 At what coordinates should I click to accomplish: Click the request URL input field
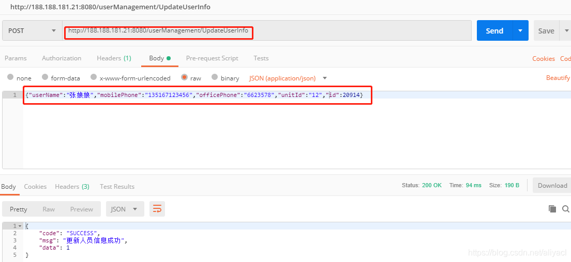tap(266, 30)
